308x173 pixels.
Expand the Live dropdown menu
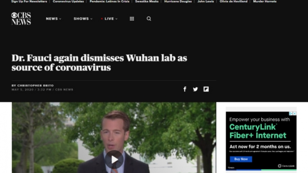click(109, 19)
